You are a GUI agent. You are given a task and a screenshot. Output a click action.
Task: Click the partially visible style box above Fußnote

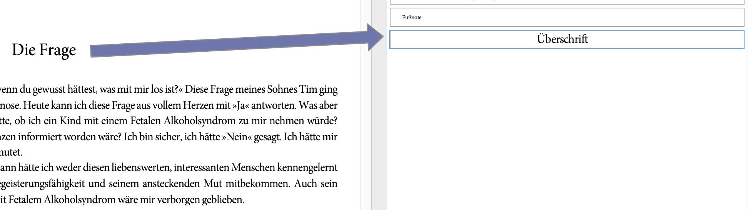click(566, 2)
